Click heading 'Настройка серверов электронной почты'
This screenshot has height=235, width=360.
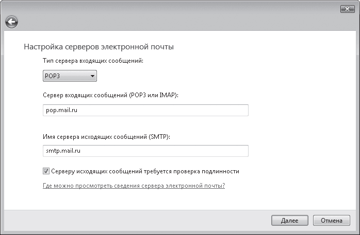pos(99,47)
